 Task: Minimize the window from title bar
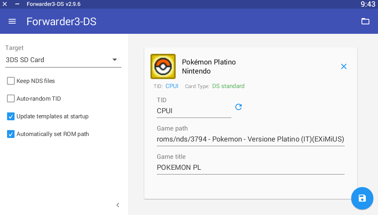coord(17,4)
